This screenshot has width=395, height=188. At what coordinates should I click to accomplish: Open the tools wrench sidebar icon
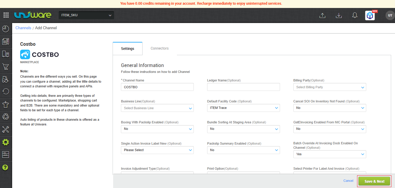pyautogui.click(x=6, y=129)
